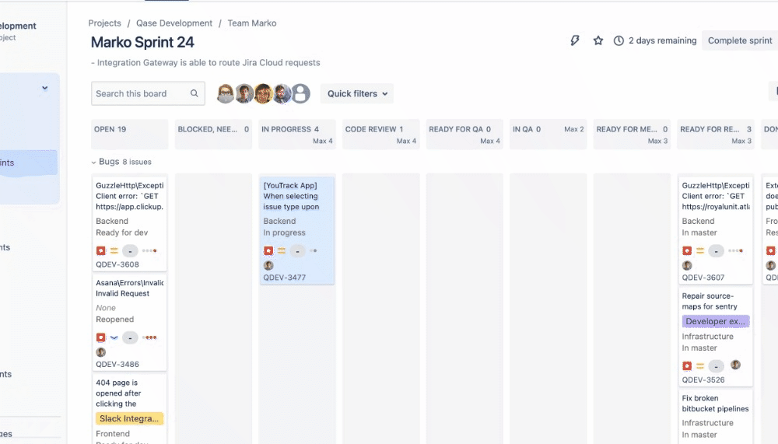Image resolution: width=778 pixels, height=444 pixels.
Task: Click the bug type icon on QDEV-3486
Action: click(100, 337)
